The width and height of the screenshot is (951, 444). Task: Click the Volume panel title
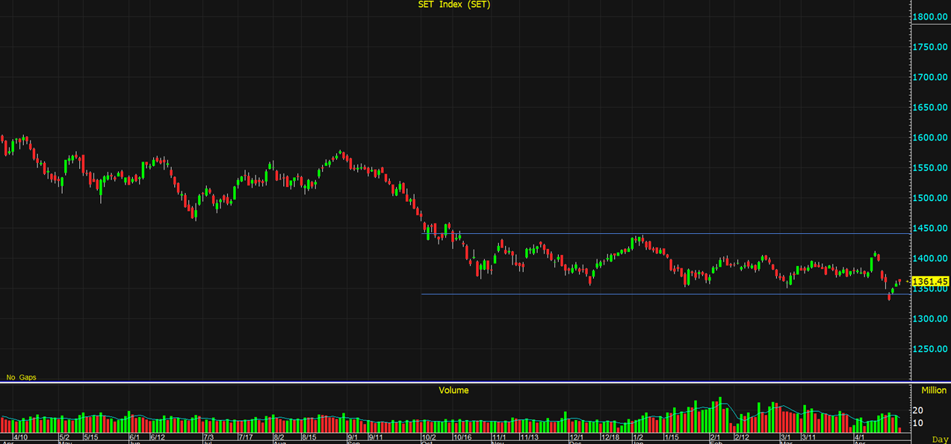click(x=453, y=390)
